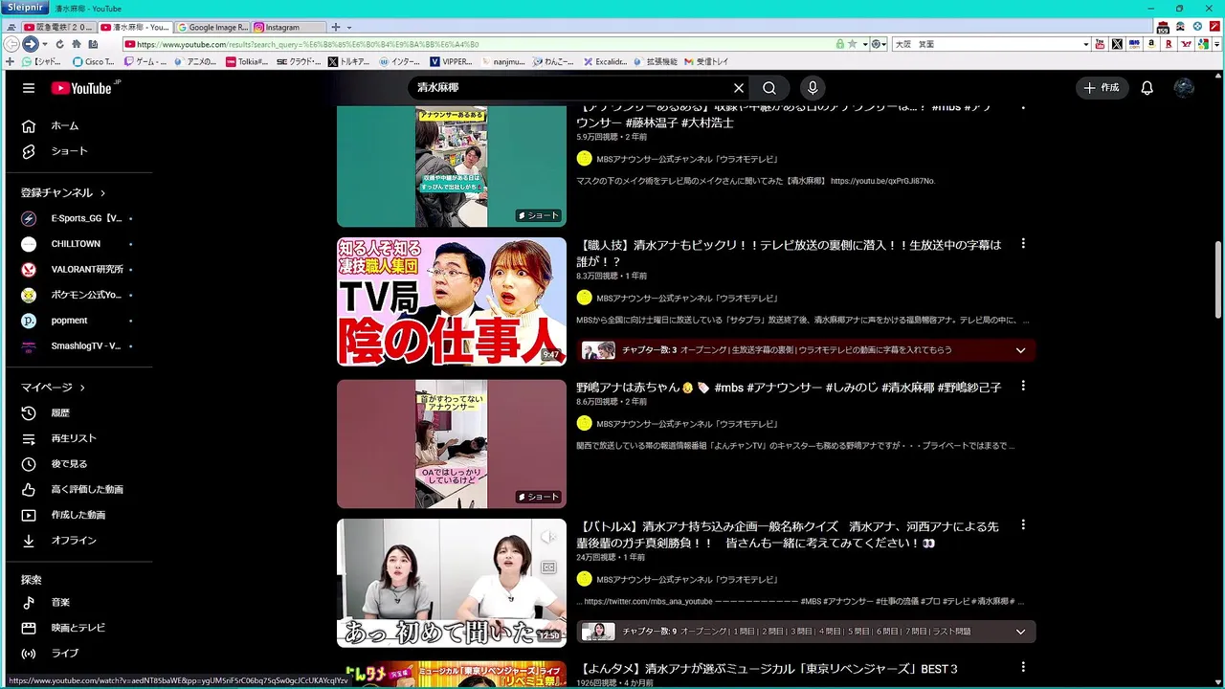
Task: Click the magnifier search button
Action: 769,88
